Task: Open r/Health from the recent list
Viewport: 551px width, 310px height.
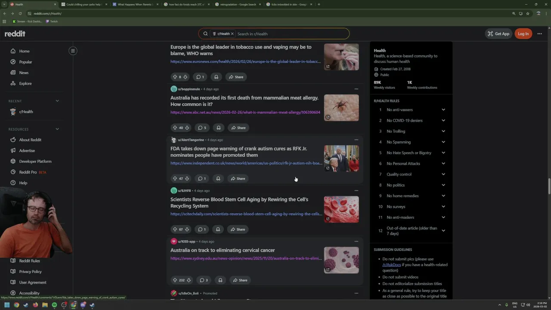Action: (x=26, y=112)
